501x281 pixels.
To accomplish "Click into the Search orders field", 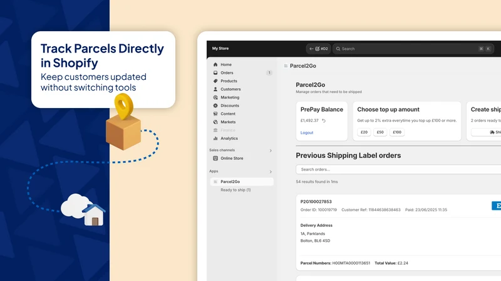I will [x=398, y=169].
